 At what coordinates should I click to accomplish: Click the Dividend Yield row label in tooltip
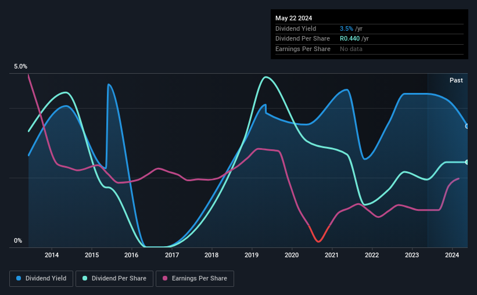[296, 28]
